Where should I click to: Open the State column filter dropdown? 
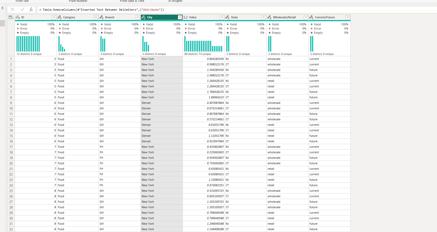pyautogui.click(x=264, y=17)
